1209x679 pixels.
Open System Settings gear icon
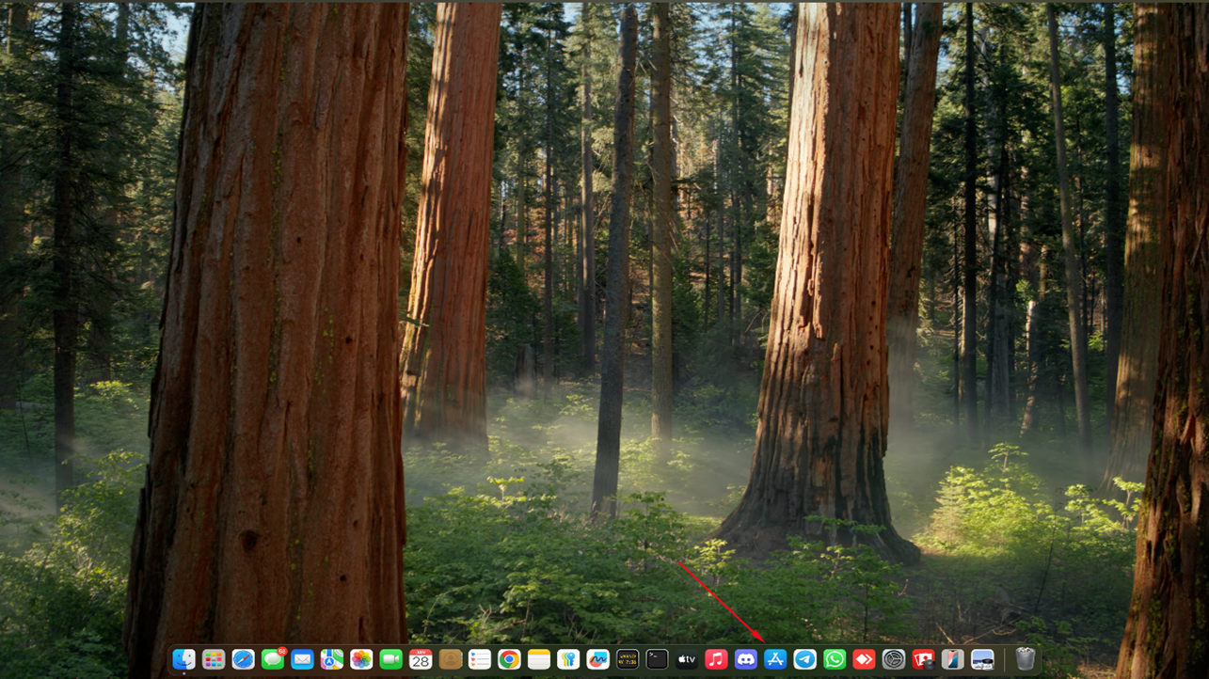(x=894, y=659)
